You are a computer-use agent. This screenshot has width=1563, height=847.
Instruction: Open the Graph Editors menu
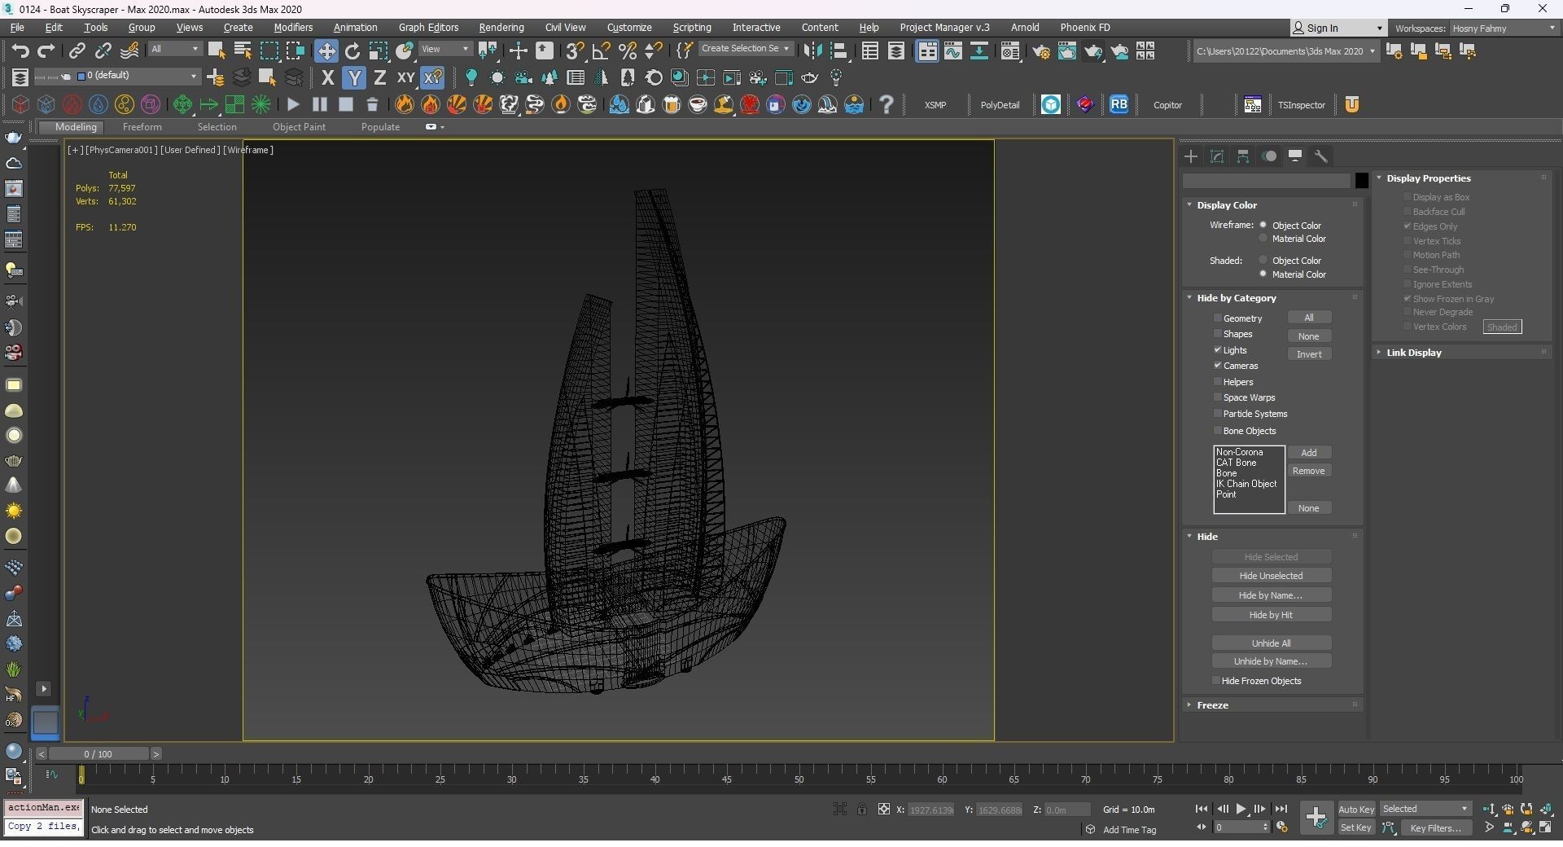click(428, 27)
